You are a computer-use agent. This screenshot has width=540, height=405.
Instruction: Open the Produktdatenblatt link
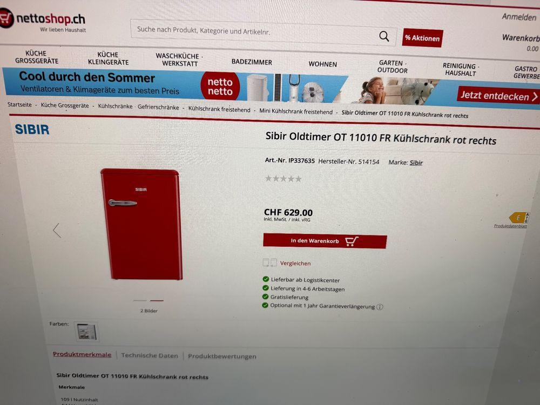tap(510, 226)
